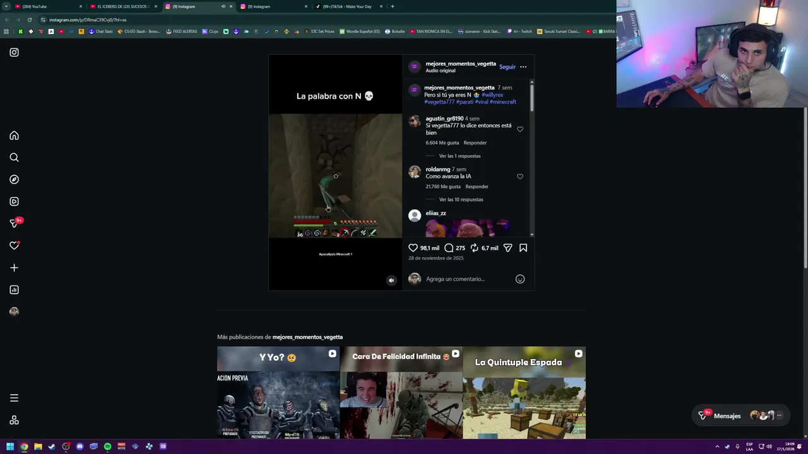Open the tab search dropdown arrow
This screenshot has width=808, height=454.
[x=6, y=6]
